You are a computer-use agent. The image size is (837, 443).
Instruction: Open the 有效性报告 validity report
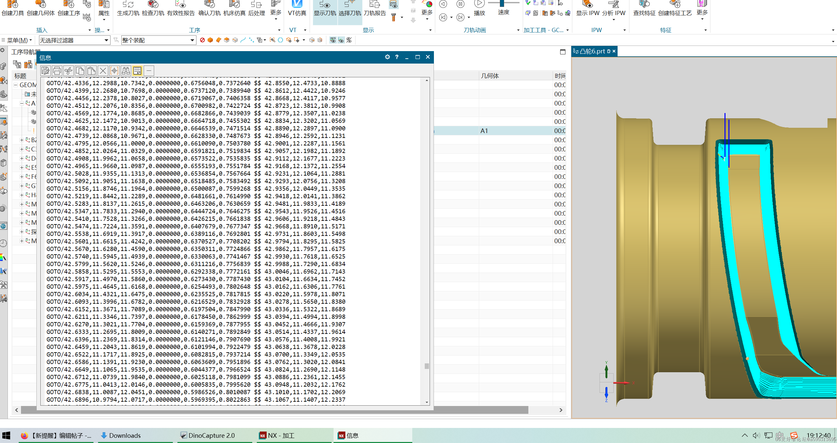(x=181, y=8)
